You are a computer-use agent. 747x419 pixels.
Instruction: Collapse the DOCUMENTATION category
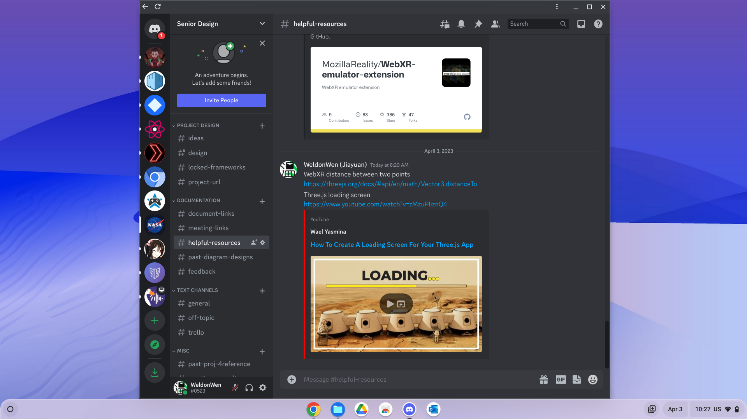[x=199, y=201]
